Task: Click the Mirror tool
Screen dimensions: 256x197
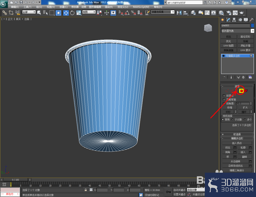Action: click(x=179, y=13)
